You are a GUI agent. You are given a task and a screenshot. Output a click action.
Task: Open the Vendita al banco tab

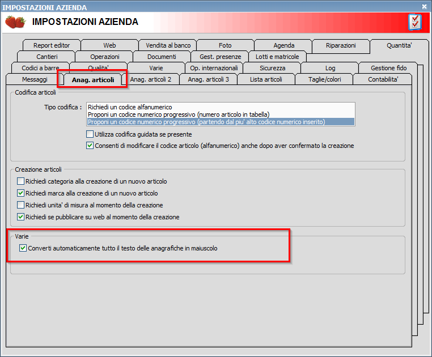point(168,45)
